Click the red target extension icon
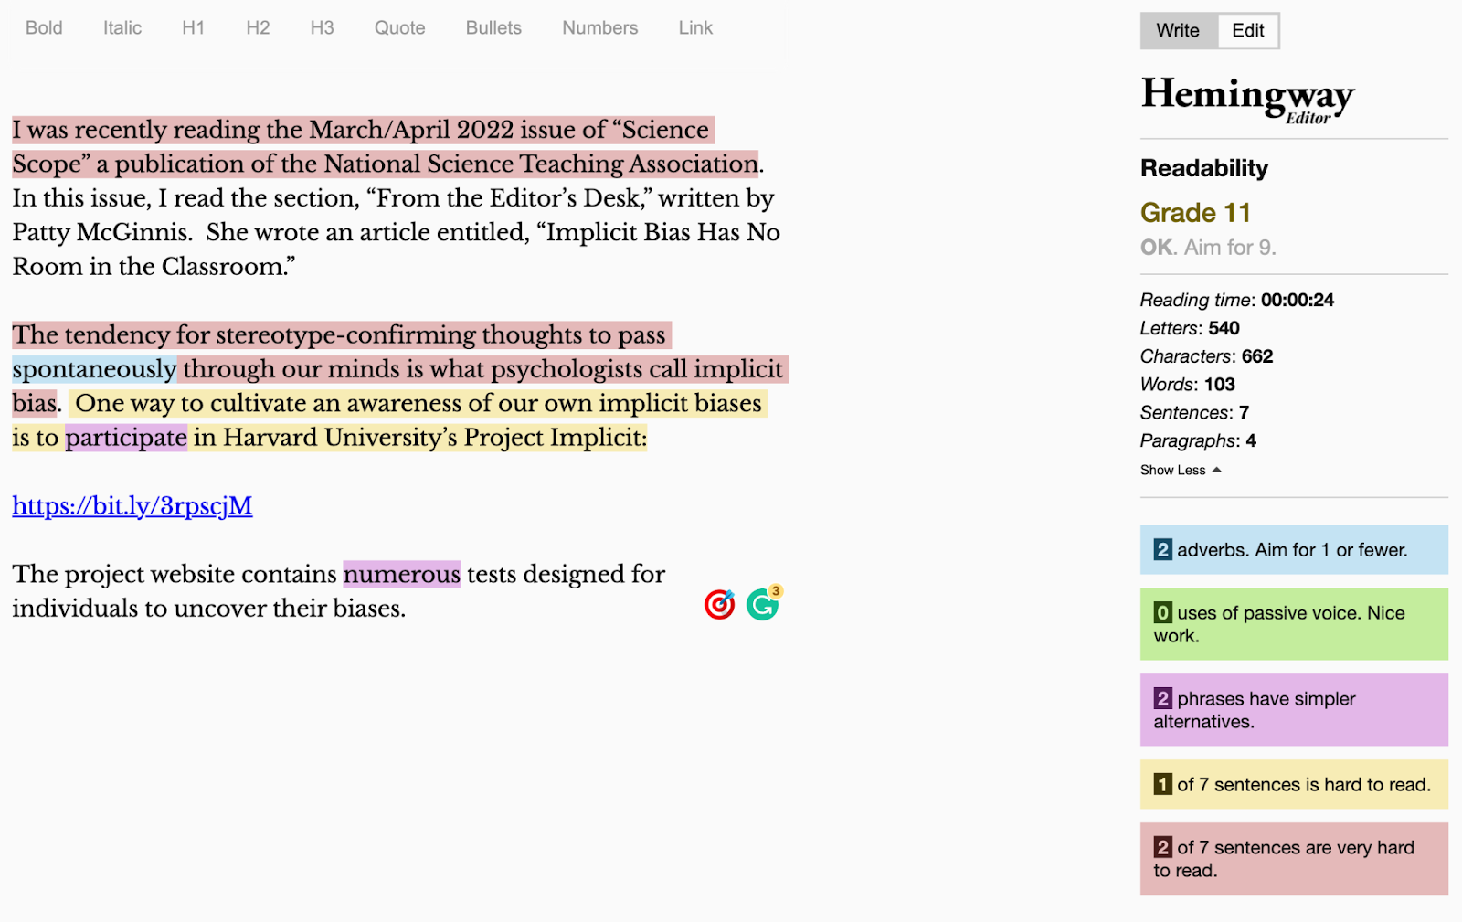The image size is (1462, 922). point(720,604)
